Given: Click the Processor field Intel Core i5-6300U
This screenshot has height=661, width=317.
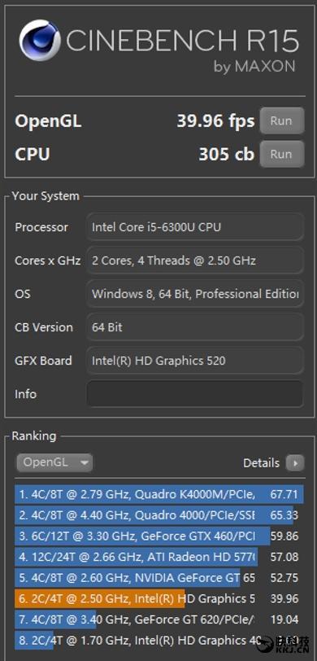Looking at the screenshot, I should [194, 227].
